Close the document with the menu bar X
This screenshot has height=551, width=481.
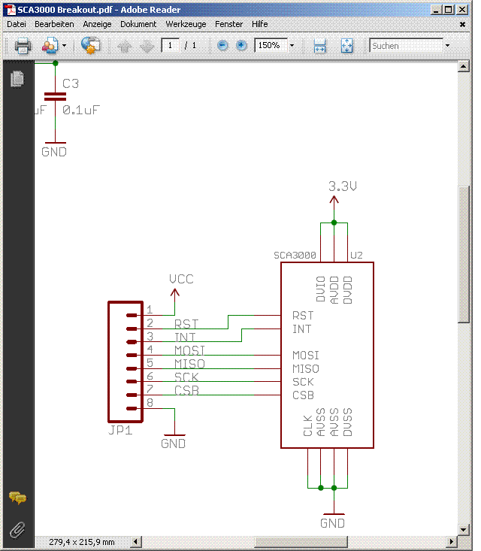coord(463,25)
